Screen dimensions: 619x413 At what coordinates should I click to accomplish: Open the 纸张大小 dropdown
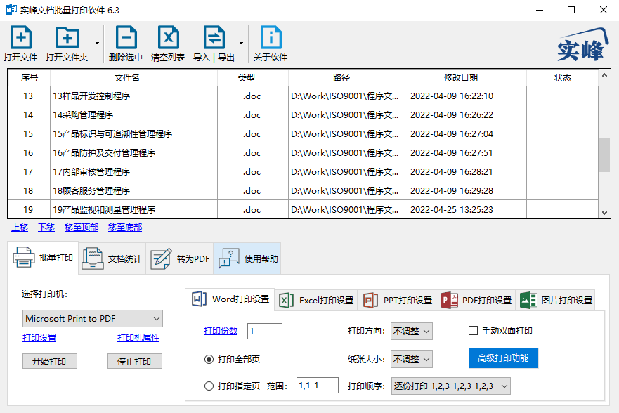[411, 360]
